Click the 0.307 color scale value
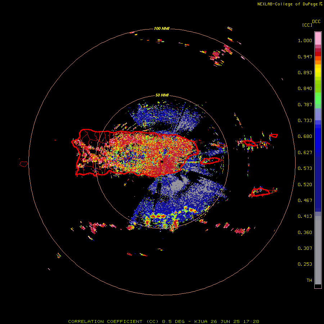 point(305,248)
